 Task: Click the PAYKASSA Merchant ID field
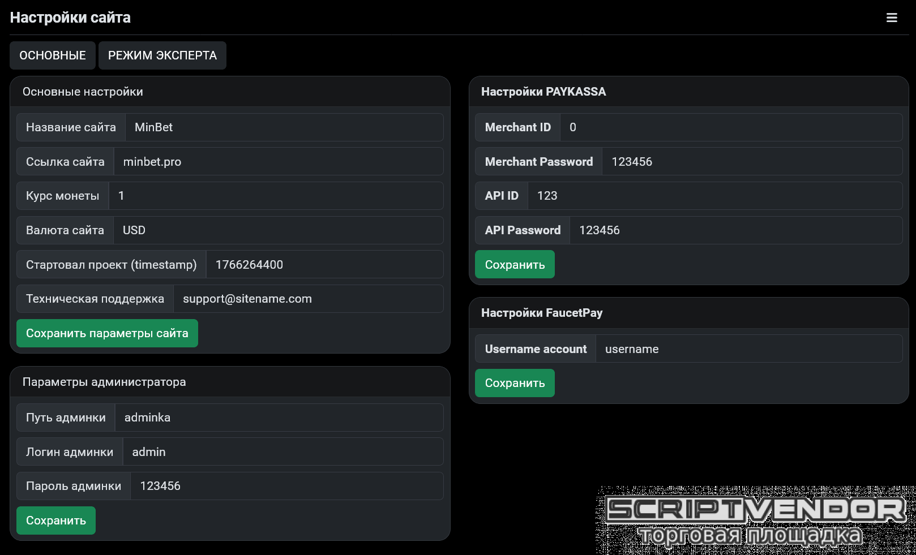point(731,127)
